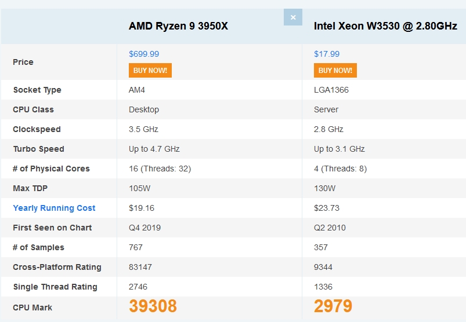Click the 2.8 GHz clockspeed value
The image size is (466, 322).
pos(328,129)
